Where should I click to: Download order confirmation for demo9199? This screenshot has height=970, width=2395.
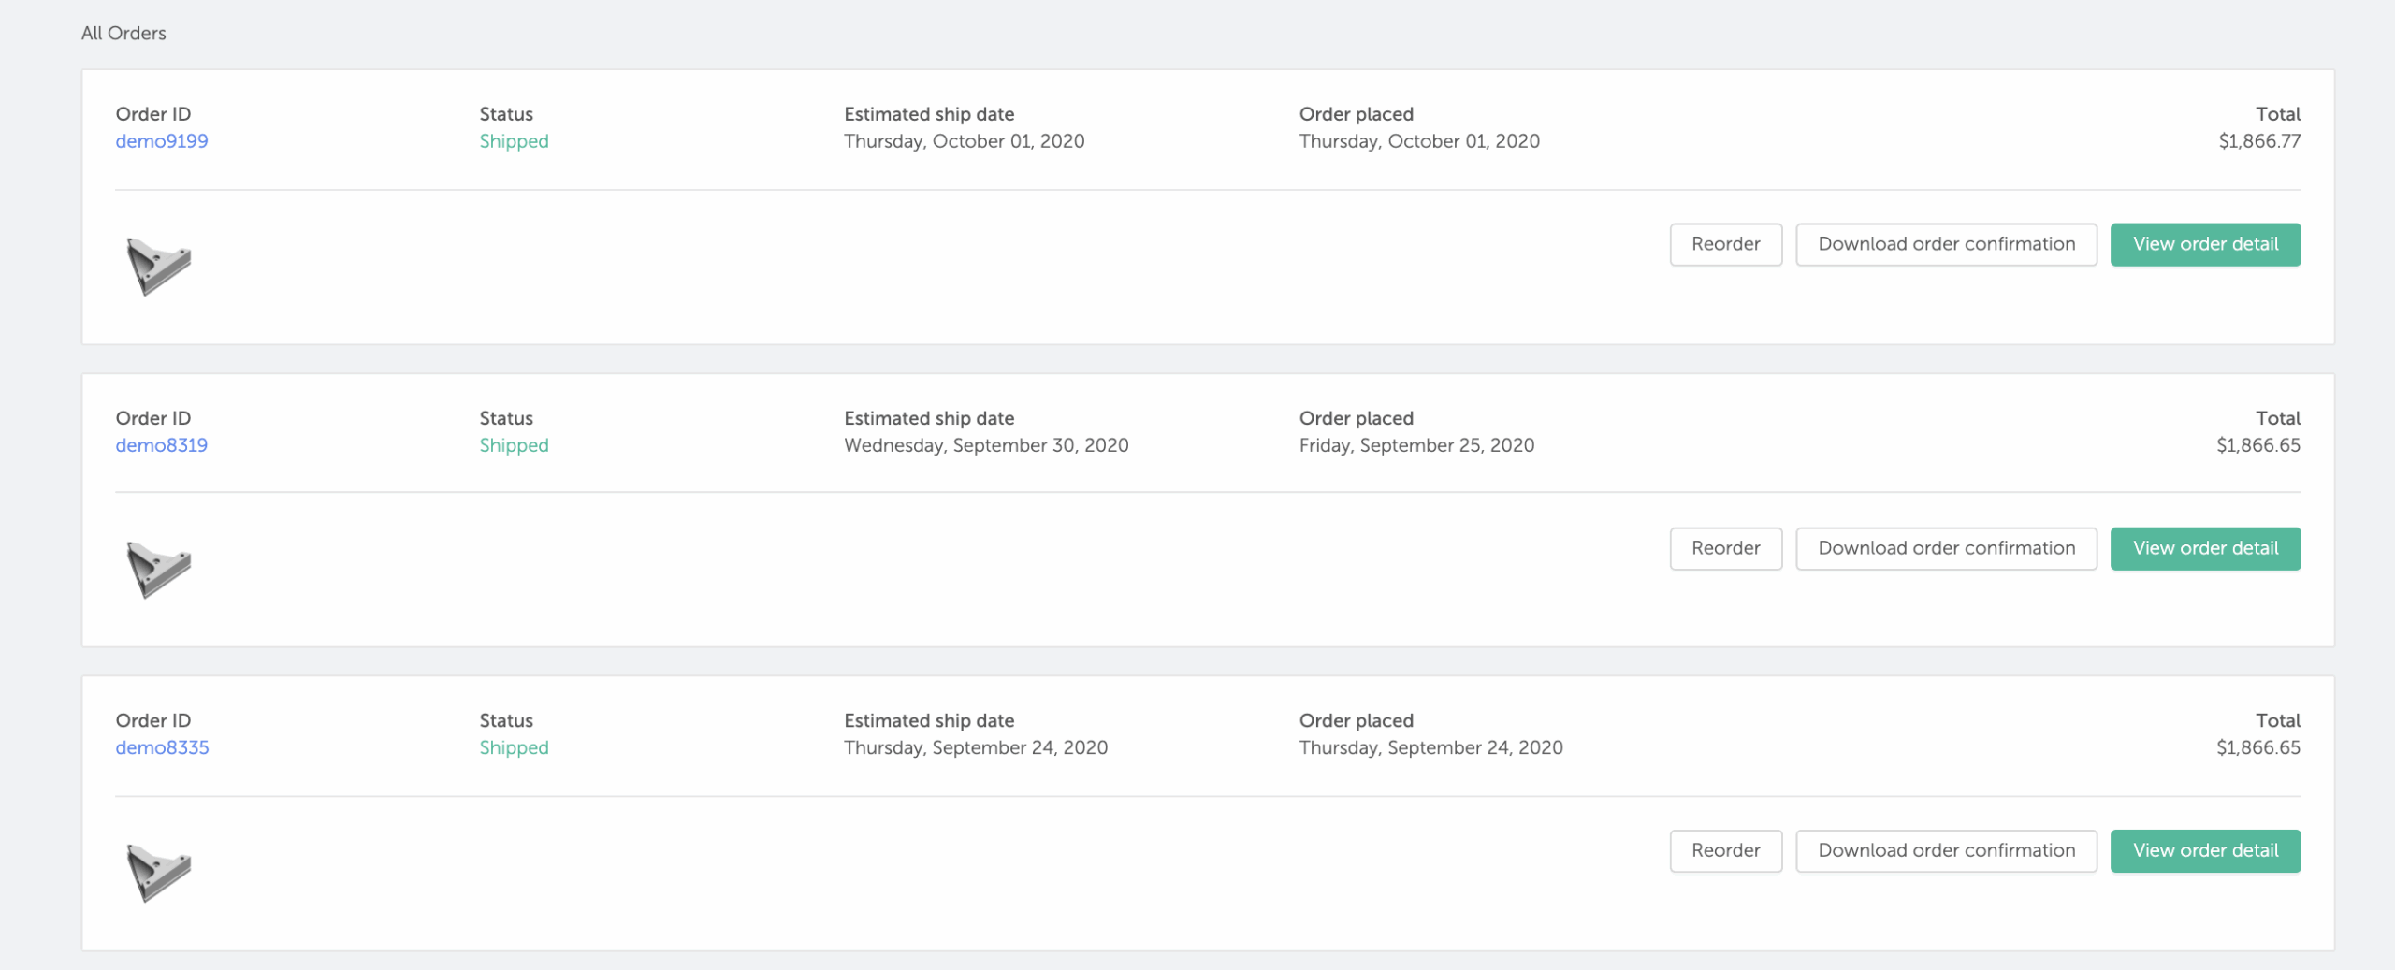(1946, 244)
